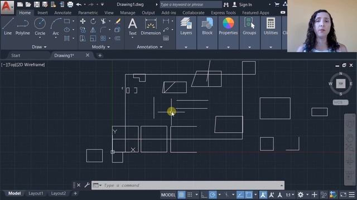Open the Insert ribbon tab
The width and height of the screenshot is (357, 200).
point(42,13)
